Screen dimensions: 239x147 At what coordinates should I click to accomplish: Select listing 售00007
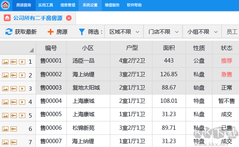point(51,141)
